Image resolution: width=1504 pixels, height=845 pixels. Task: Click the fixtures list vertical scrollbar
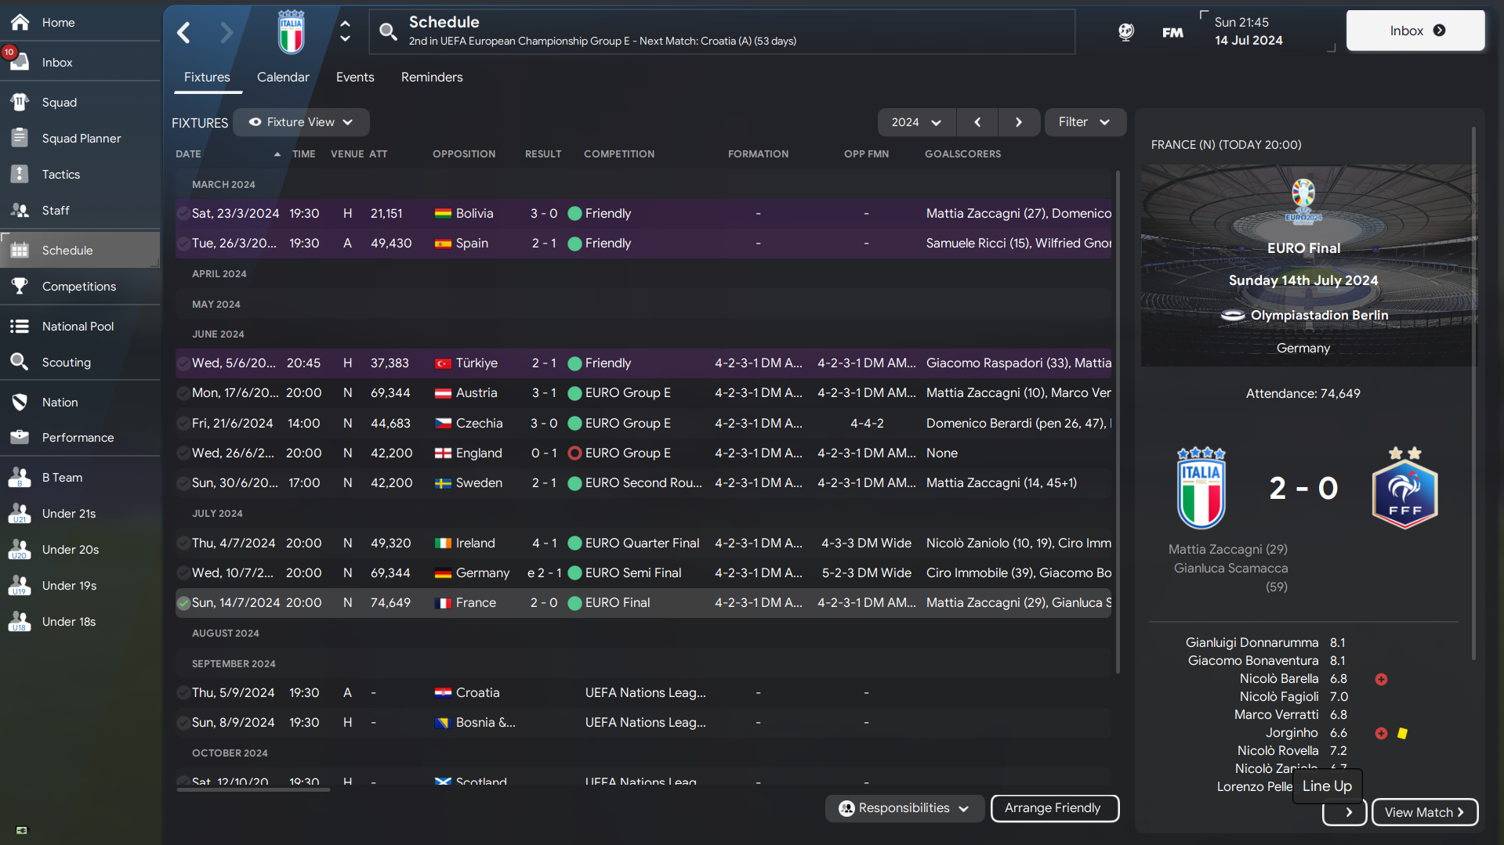[1118, 423]
